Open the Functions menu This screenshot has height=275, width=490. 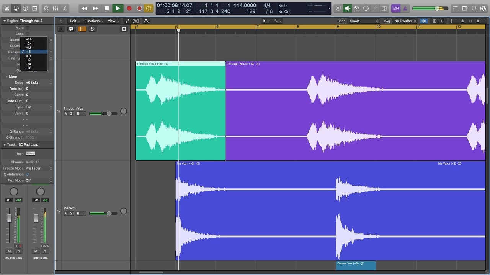[x=93, y=21]
